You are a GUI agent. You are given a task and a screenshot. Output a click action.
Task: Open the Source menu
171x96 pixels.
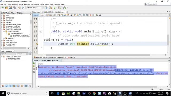(x=21, y=4)
